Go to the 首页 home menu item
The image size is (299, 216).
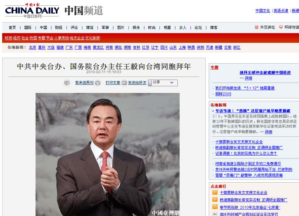point(12,28)
